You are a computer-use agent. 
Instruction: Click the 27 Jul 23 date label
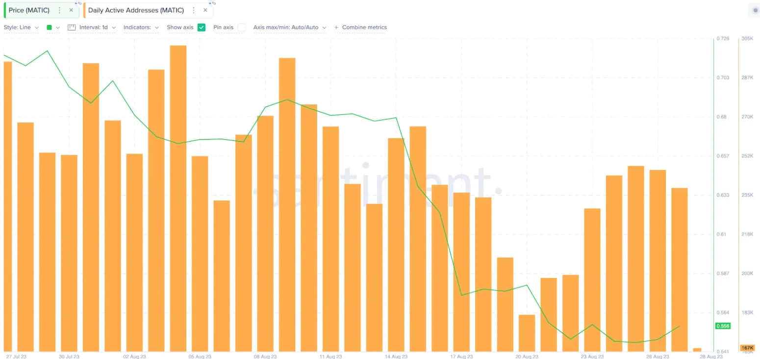coord(16,357)
